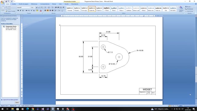Click Reemplazar in editing group

[x=189, y=9]
